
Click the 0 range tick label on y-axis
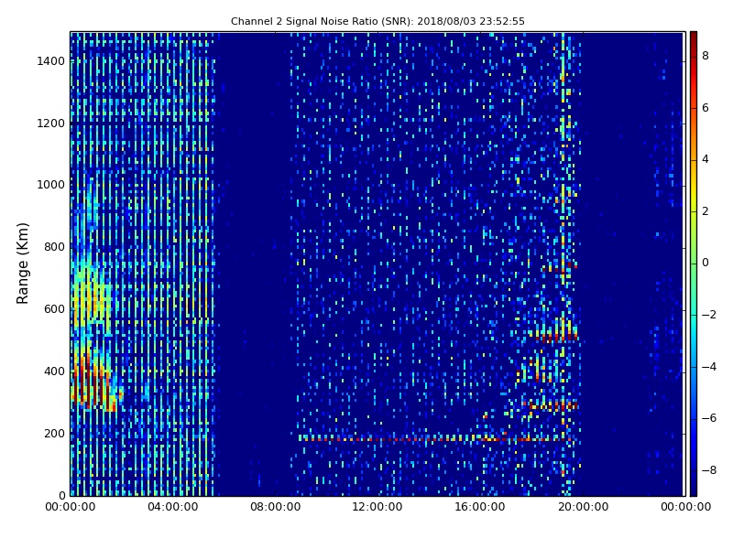tap(61, 495)
